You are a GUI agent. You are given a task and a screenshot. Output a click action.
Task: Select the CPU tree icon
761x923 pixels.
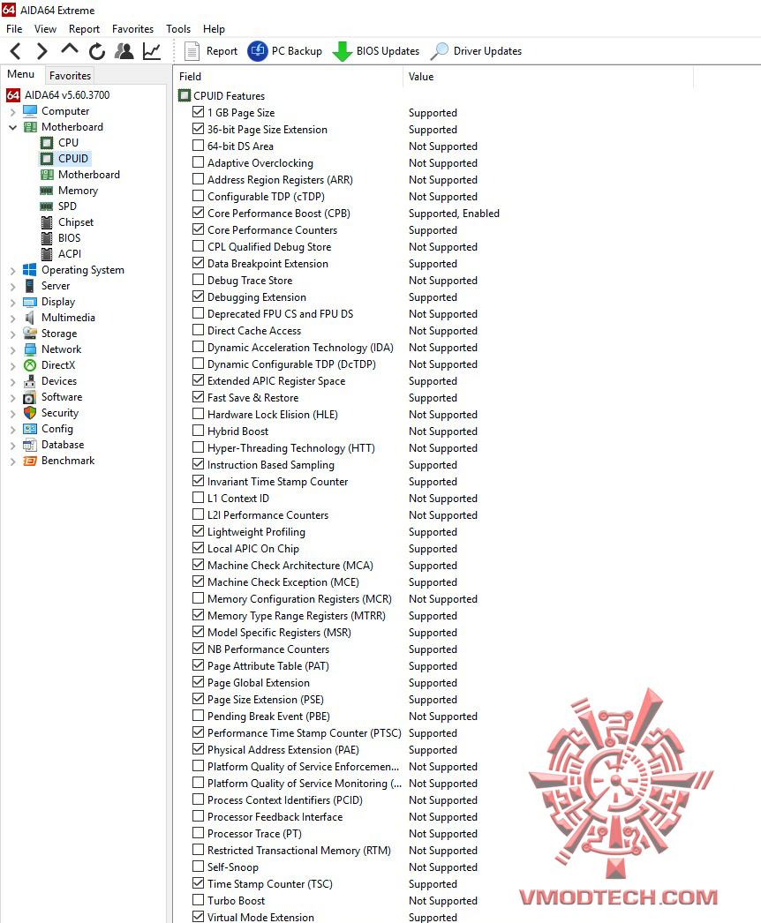point(47,142)
